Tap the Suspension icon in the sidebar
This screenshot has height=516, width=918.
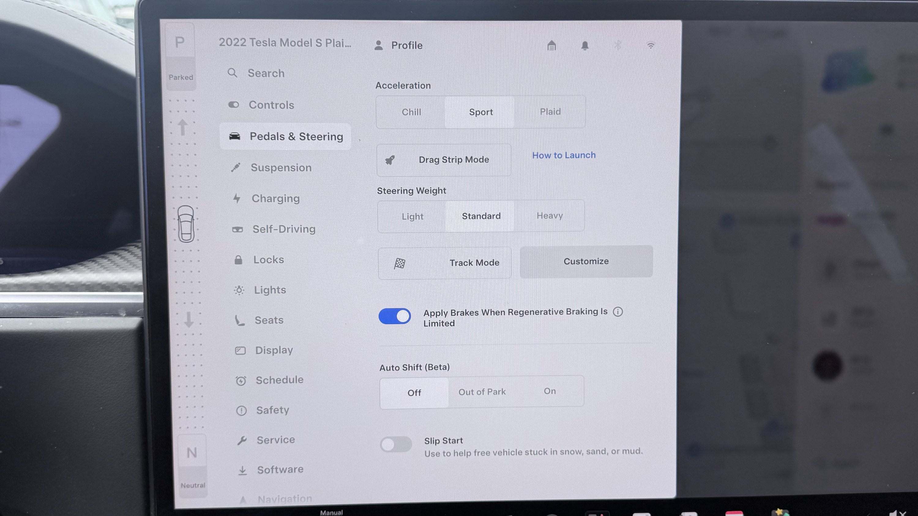point(236,167)
